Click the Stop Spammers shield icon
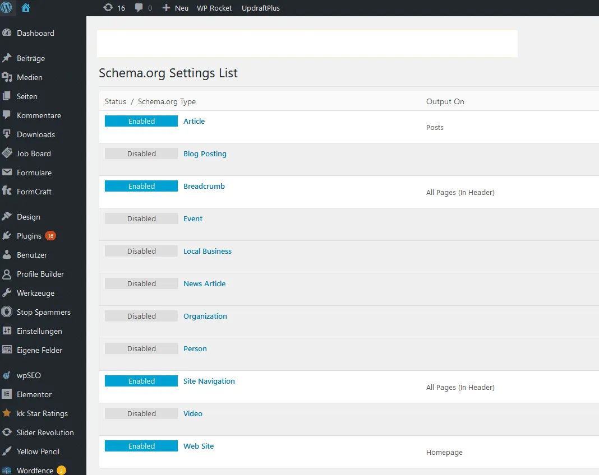This screenshot has width=599, height=475. [7, 311]
